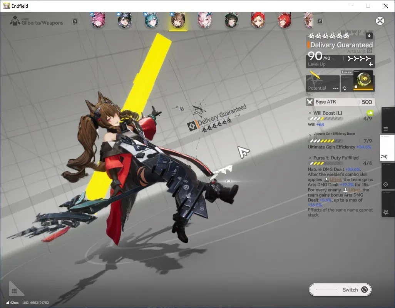Image resolution: width=395 pixels, height=308 pixels.
Task: Toggle the weapon lock icon
Action: 369,36
